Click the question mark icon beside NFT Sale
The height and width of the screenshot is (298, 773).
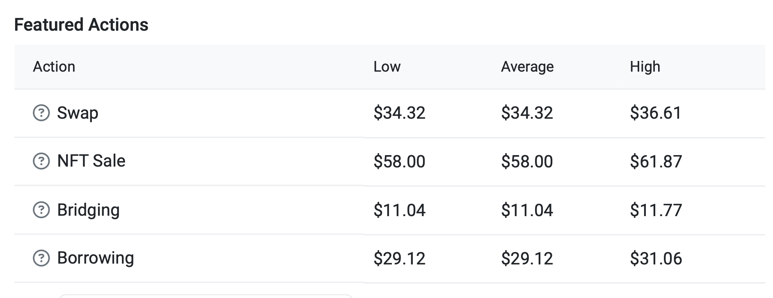tap(41, 161)
